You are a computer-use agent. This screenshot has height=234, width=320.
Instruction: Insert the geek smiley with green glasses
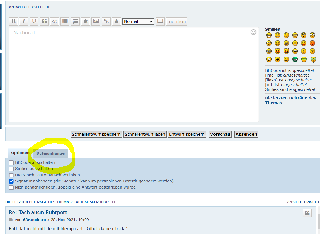point(304,59)
